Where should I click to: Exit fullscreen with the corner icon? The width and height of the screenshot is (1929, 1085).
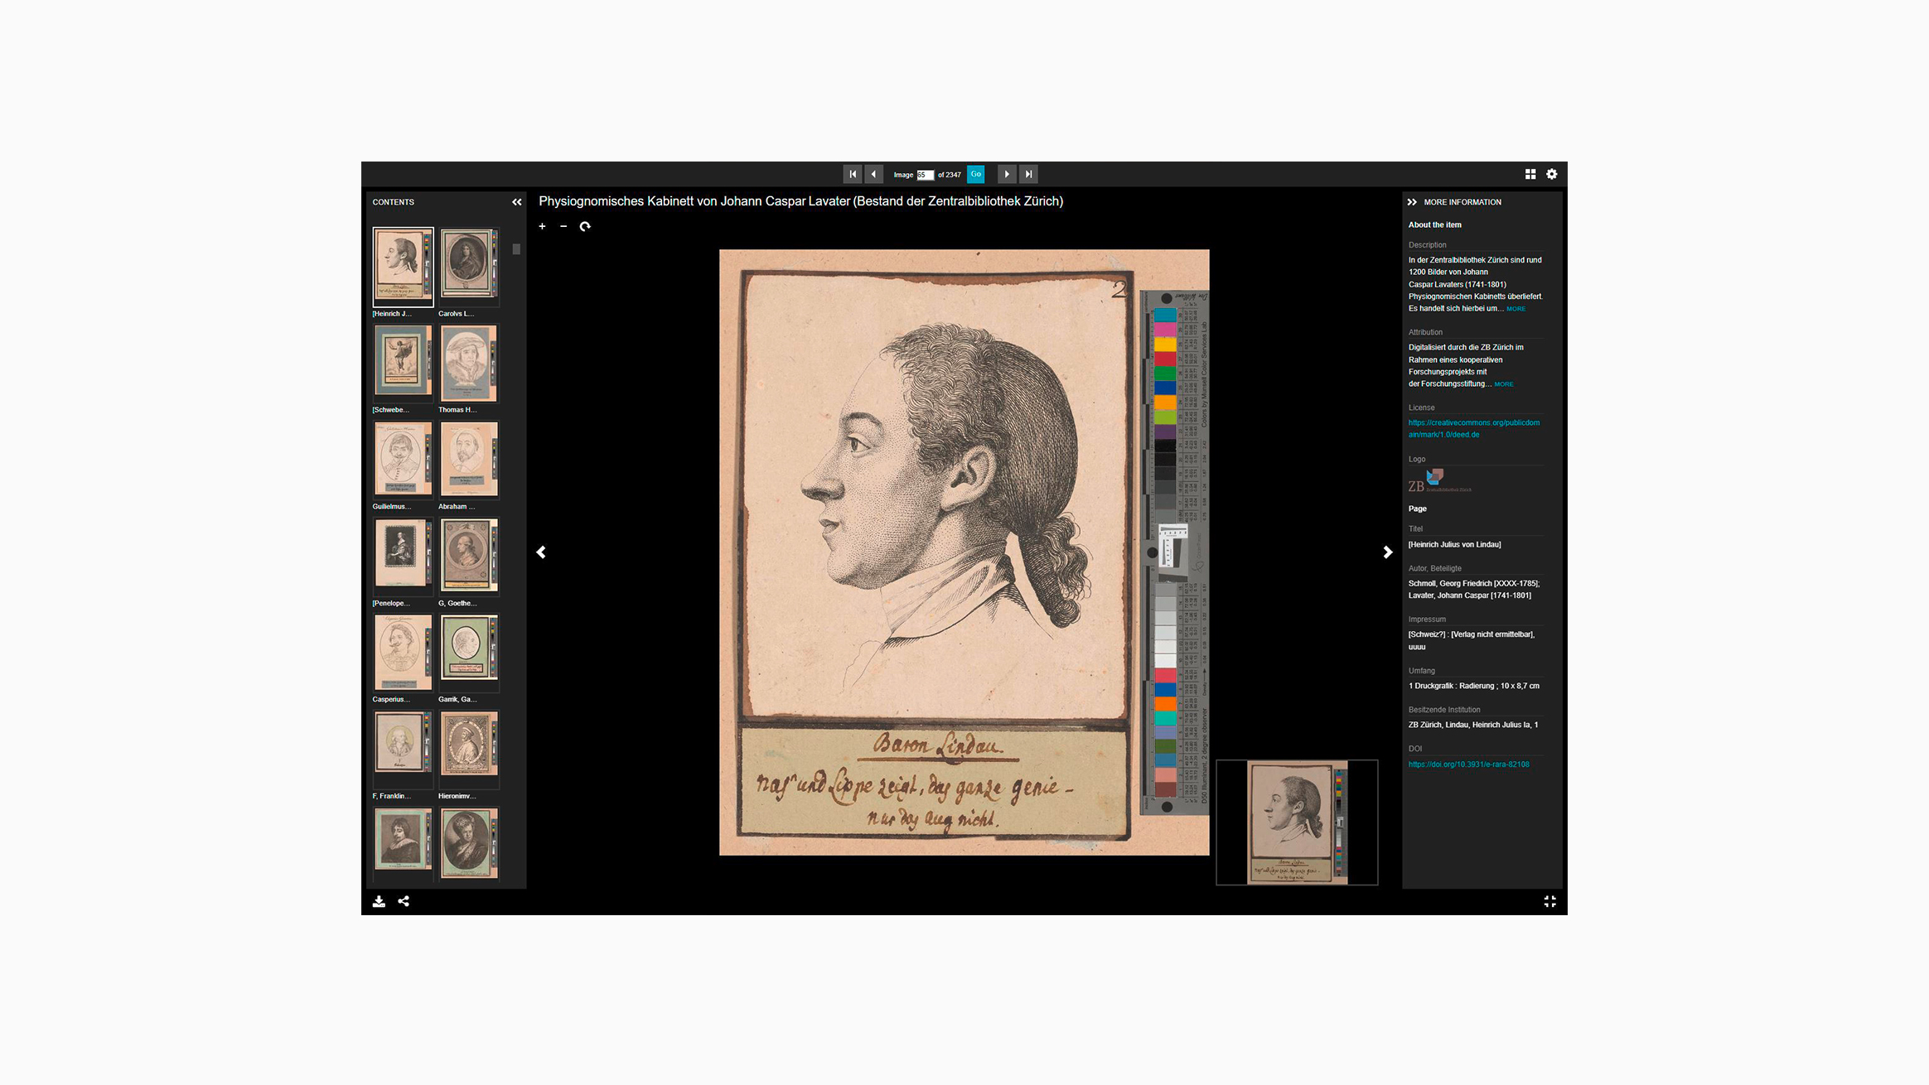(x=1549, y=901)
